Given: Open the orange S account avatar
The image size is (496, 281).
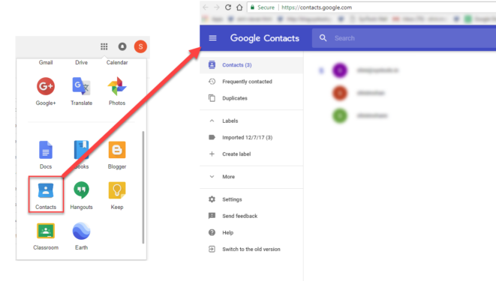Looking at the screenshot, I should (140, 46).
